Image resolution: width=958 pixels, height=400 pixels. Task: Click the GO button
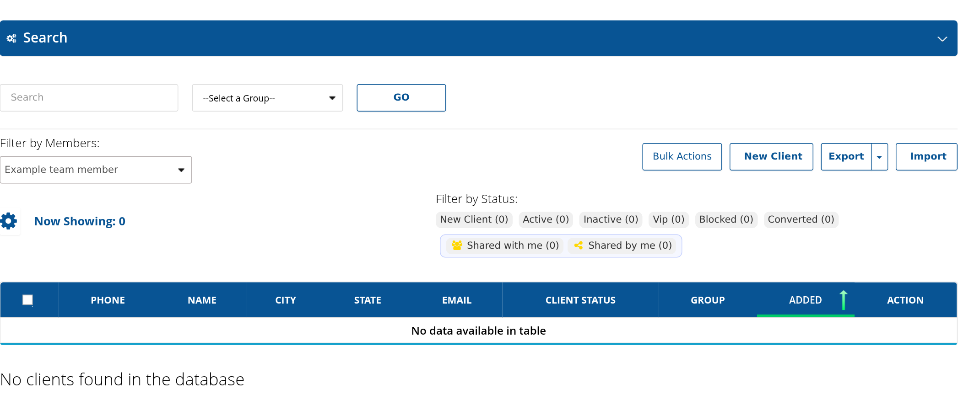[401, 98]
